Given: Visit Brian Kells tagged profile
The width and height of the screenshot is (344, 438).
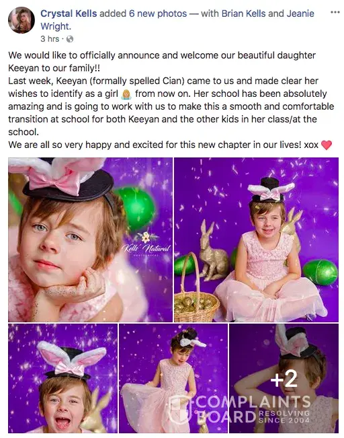Looking at the screenshot, I should 244,13.
